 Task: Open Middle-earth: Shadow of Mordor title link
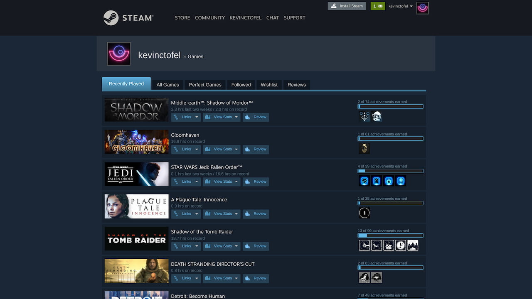click(x=212, y=103)
